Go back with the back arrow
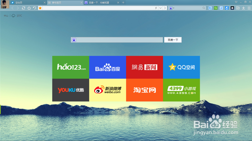Viewport: 252px width, 141px height. tap(13, 8)
